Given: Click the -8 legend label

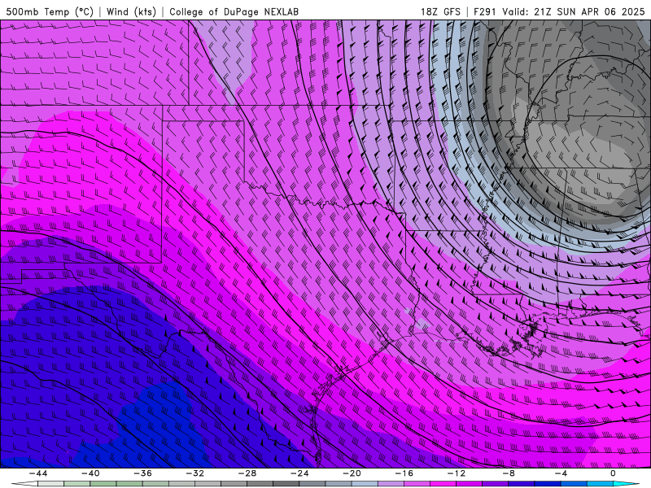Looking at the screenshot, I should [x=509, y=473].
